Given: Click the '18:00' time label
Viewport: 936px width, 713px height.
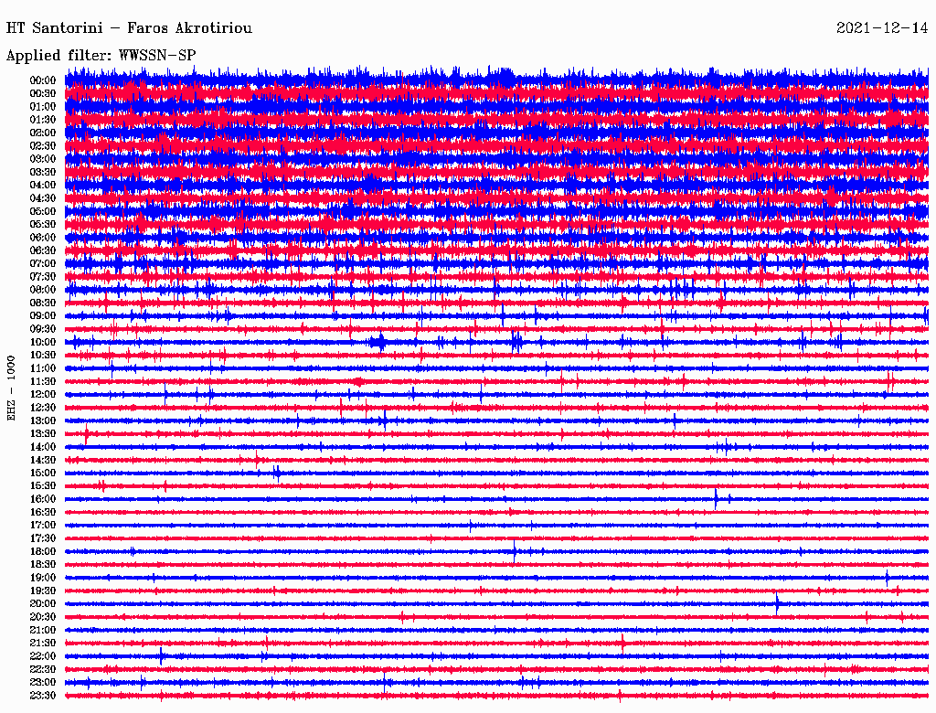Looking at the screenshot, I should point(43,552).
